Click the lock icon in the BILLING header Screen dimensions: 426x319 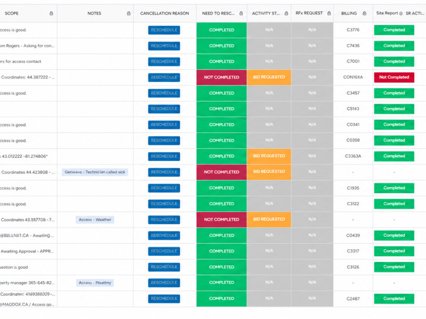(364, 13)
